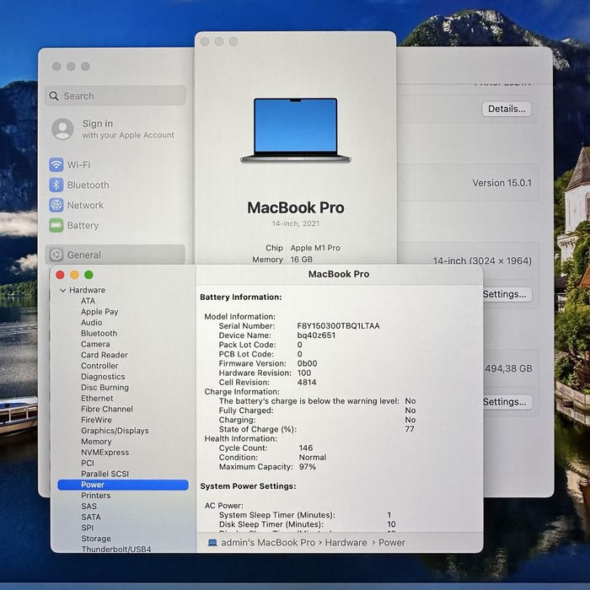Click admin's MacBook Pro in the path bar
Viewport: 590px width, 590px height.
tap(268, 543)
